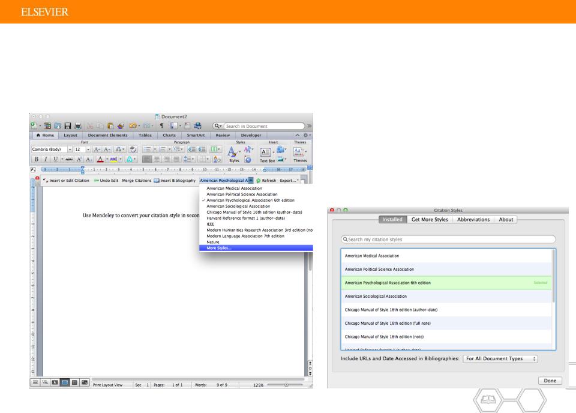
Task: Toggle Strikethrough formatting
Action: point(69,159)
